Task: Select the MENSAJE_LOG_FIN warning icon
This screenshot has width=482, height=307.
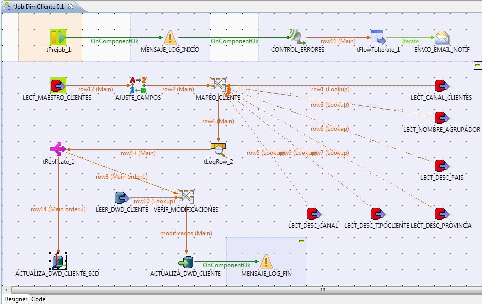Action: pos(266,262)
